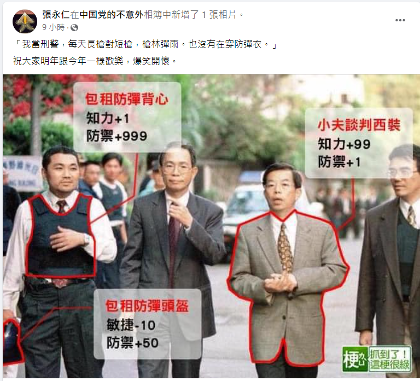Open author profile link 張永仁

coord(56,15)
